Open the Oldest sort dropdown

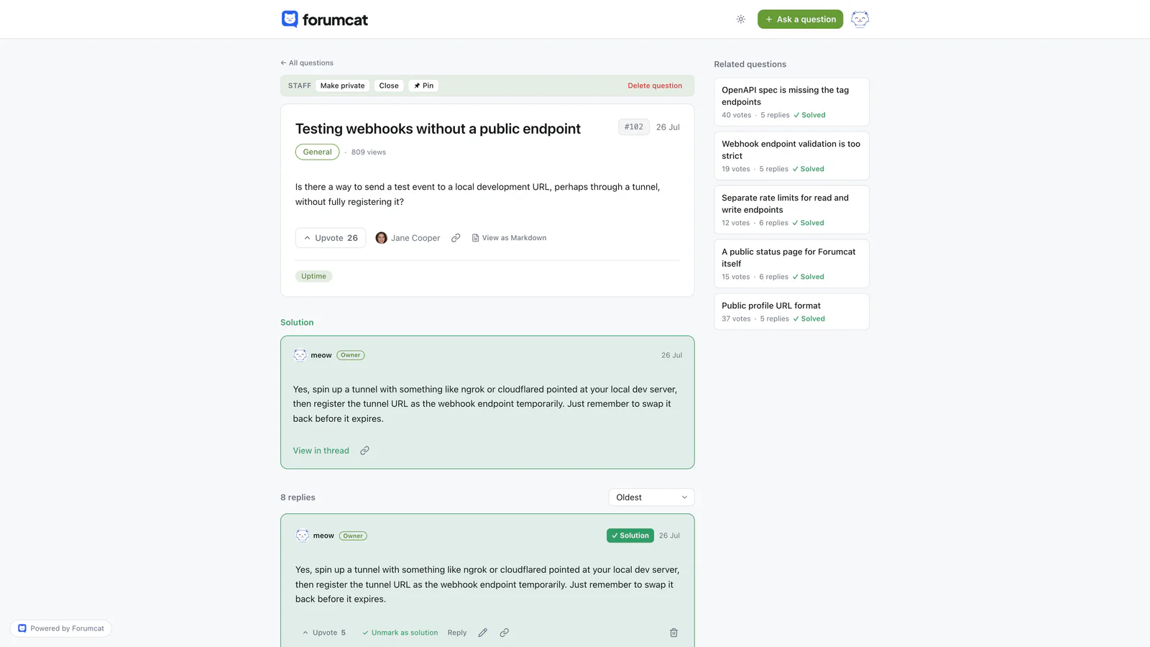(x=651, y=497)
